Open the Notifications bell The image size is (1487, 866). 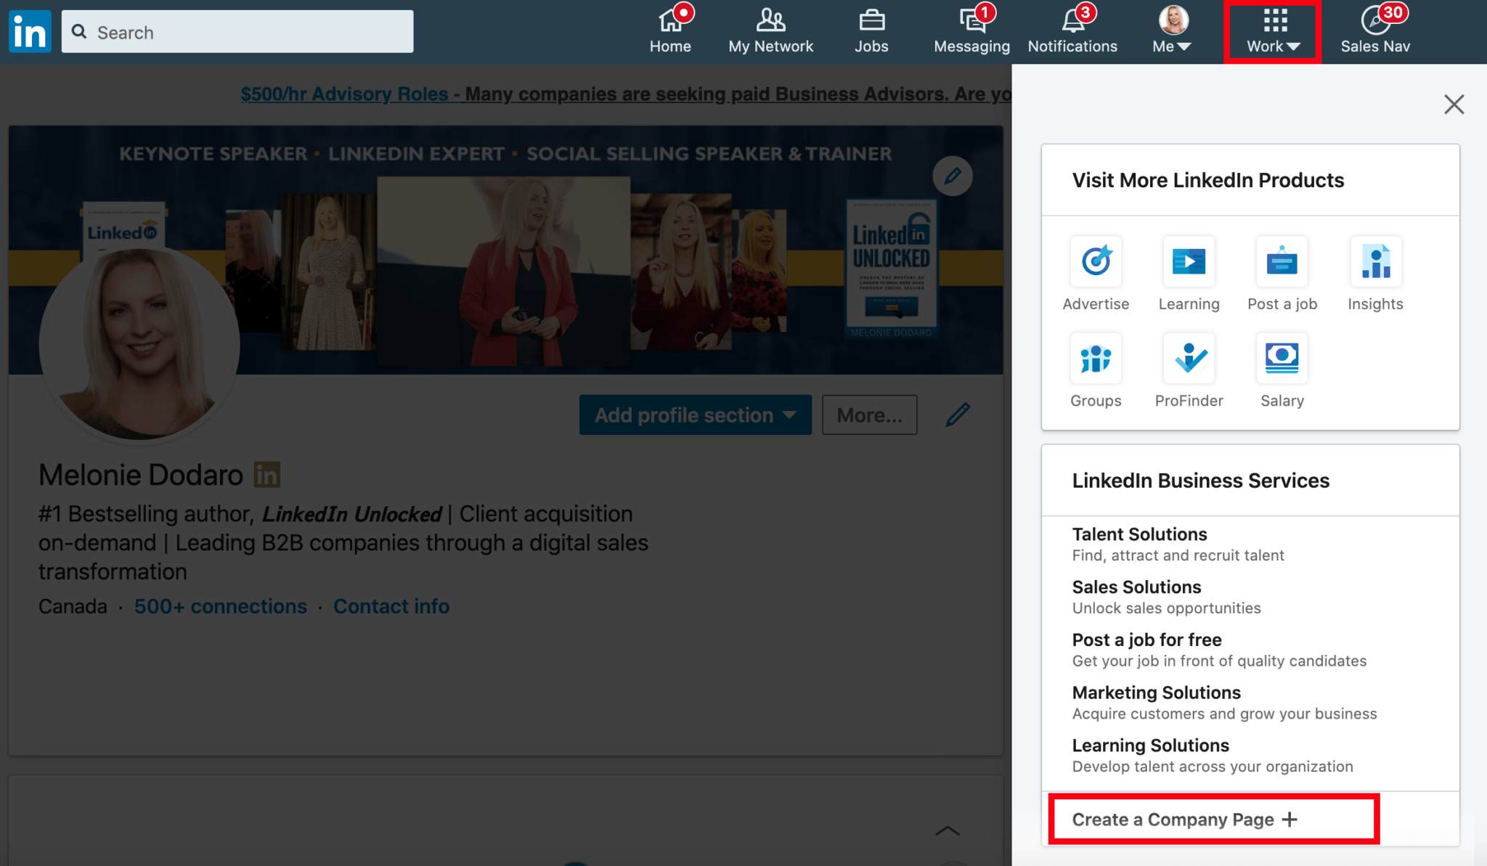click(x=1072, y=29)
